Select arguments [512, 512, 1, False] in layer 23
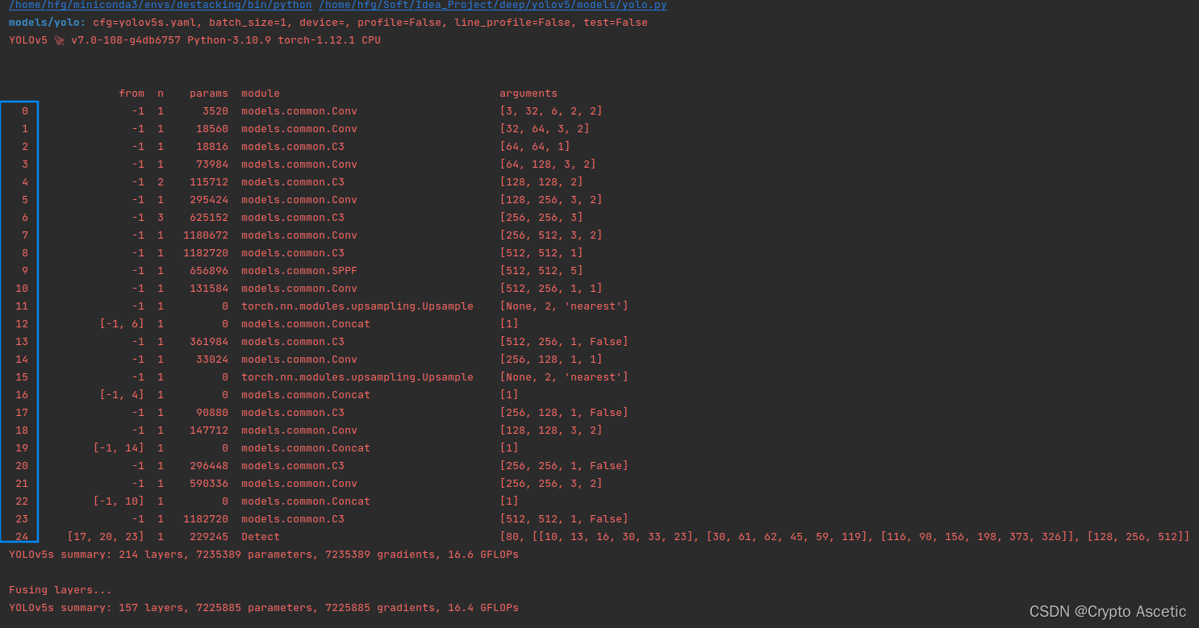 coord(564,519)
